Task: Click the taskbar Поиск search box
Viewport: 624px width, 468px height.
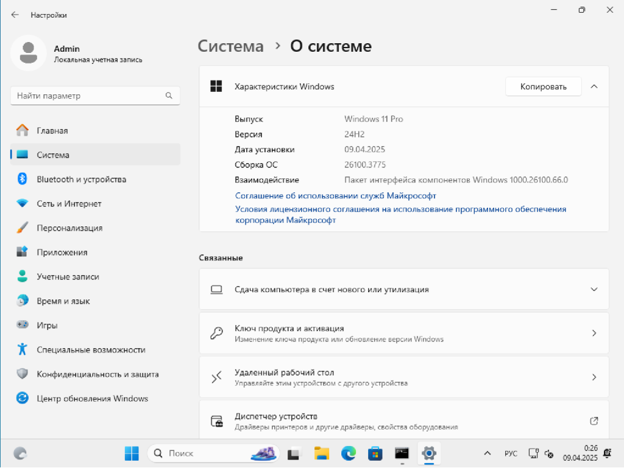Action: click(213, 453)
